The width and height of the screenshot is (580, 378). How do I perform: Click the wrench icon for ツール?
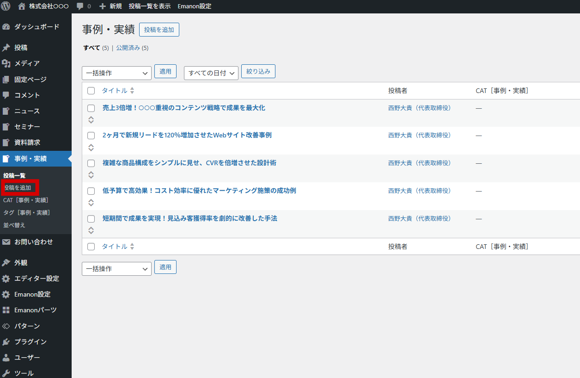pyautogui.click(x=6, y=373)
